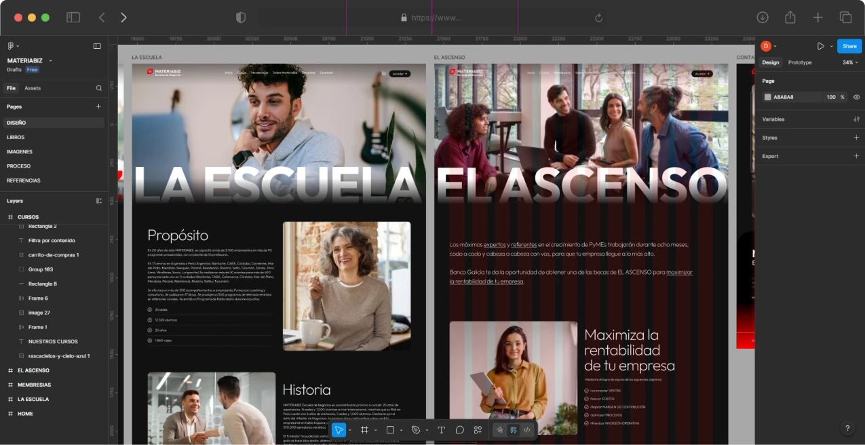Click the page background color swatch
The image size is (865, 445).
point(768,97)
